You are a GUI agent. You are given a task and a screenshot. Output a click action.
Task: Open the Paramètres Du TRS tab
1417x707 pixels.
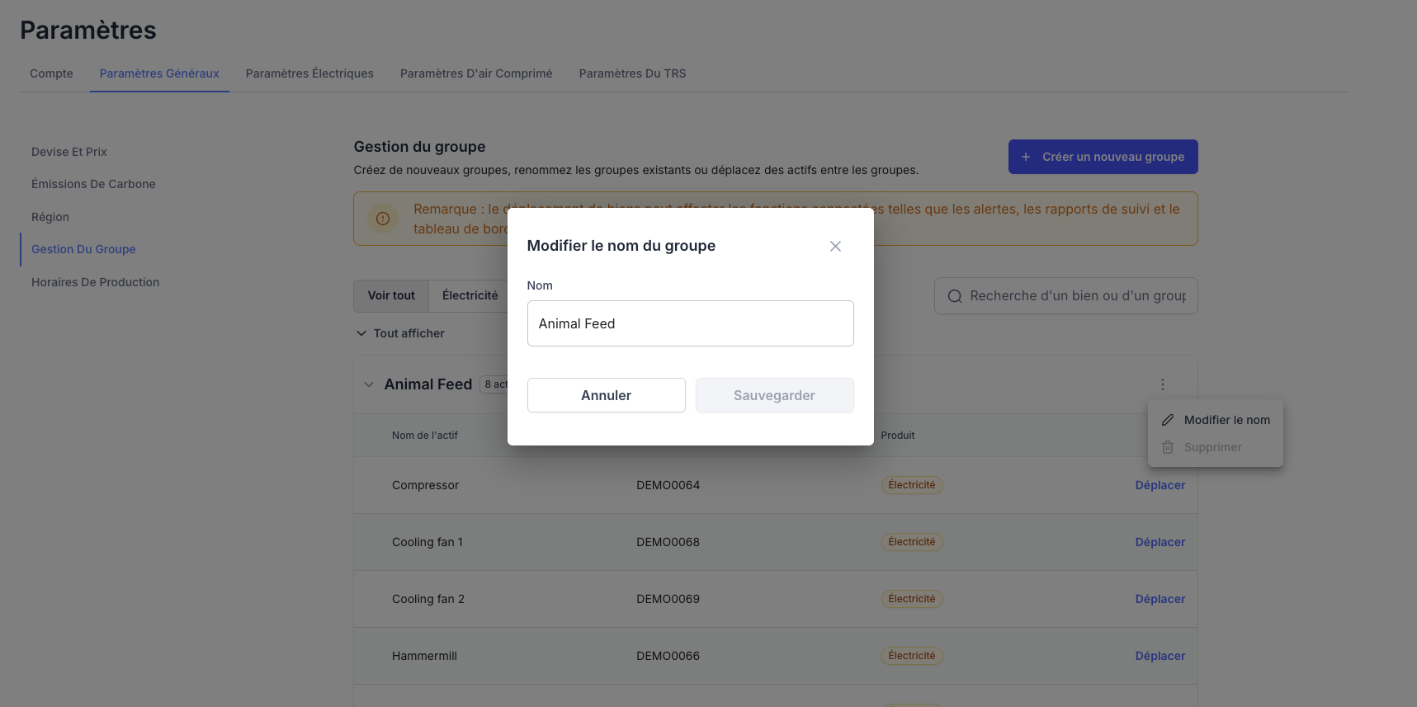(x=632, y=73)
